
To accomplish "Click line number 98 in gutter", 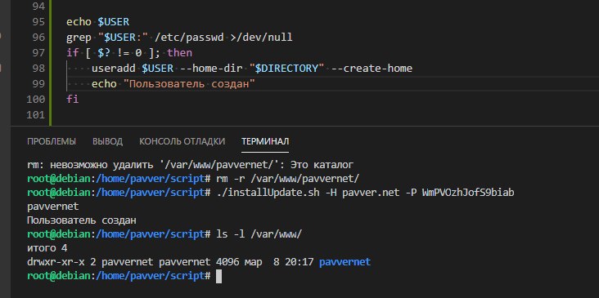I will 38,69.
